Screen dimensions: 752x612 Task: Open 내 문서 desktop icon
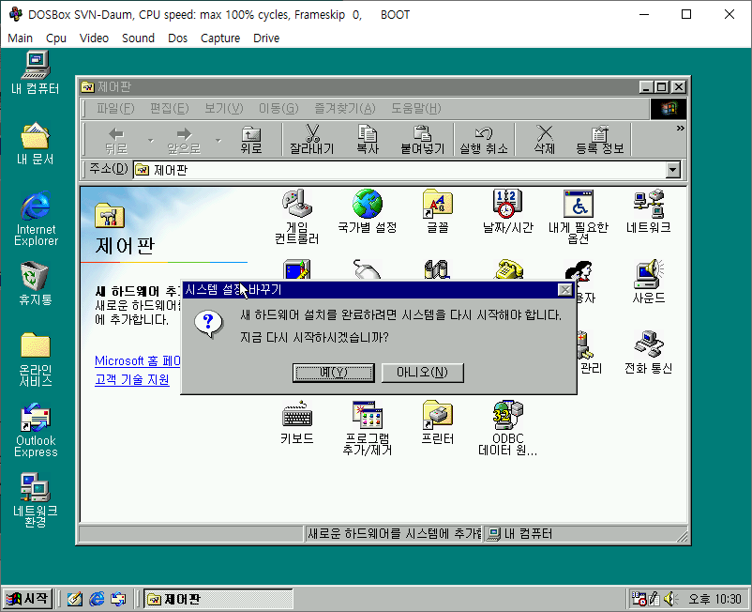36,144
